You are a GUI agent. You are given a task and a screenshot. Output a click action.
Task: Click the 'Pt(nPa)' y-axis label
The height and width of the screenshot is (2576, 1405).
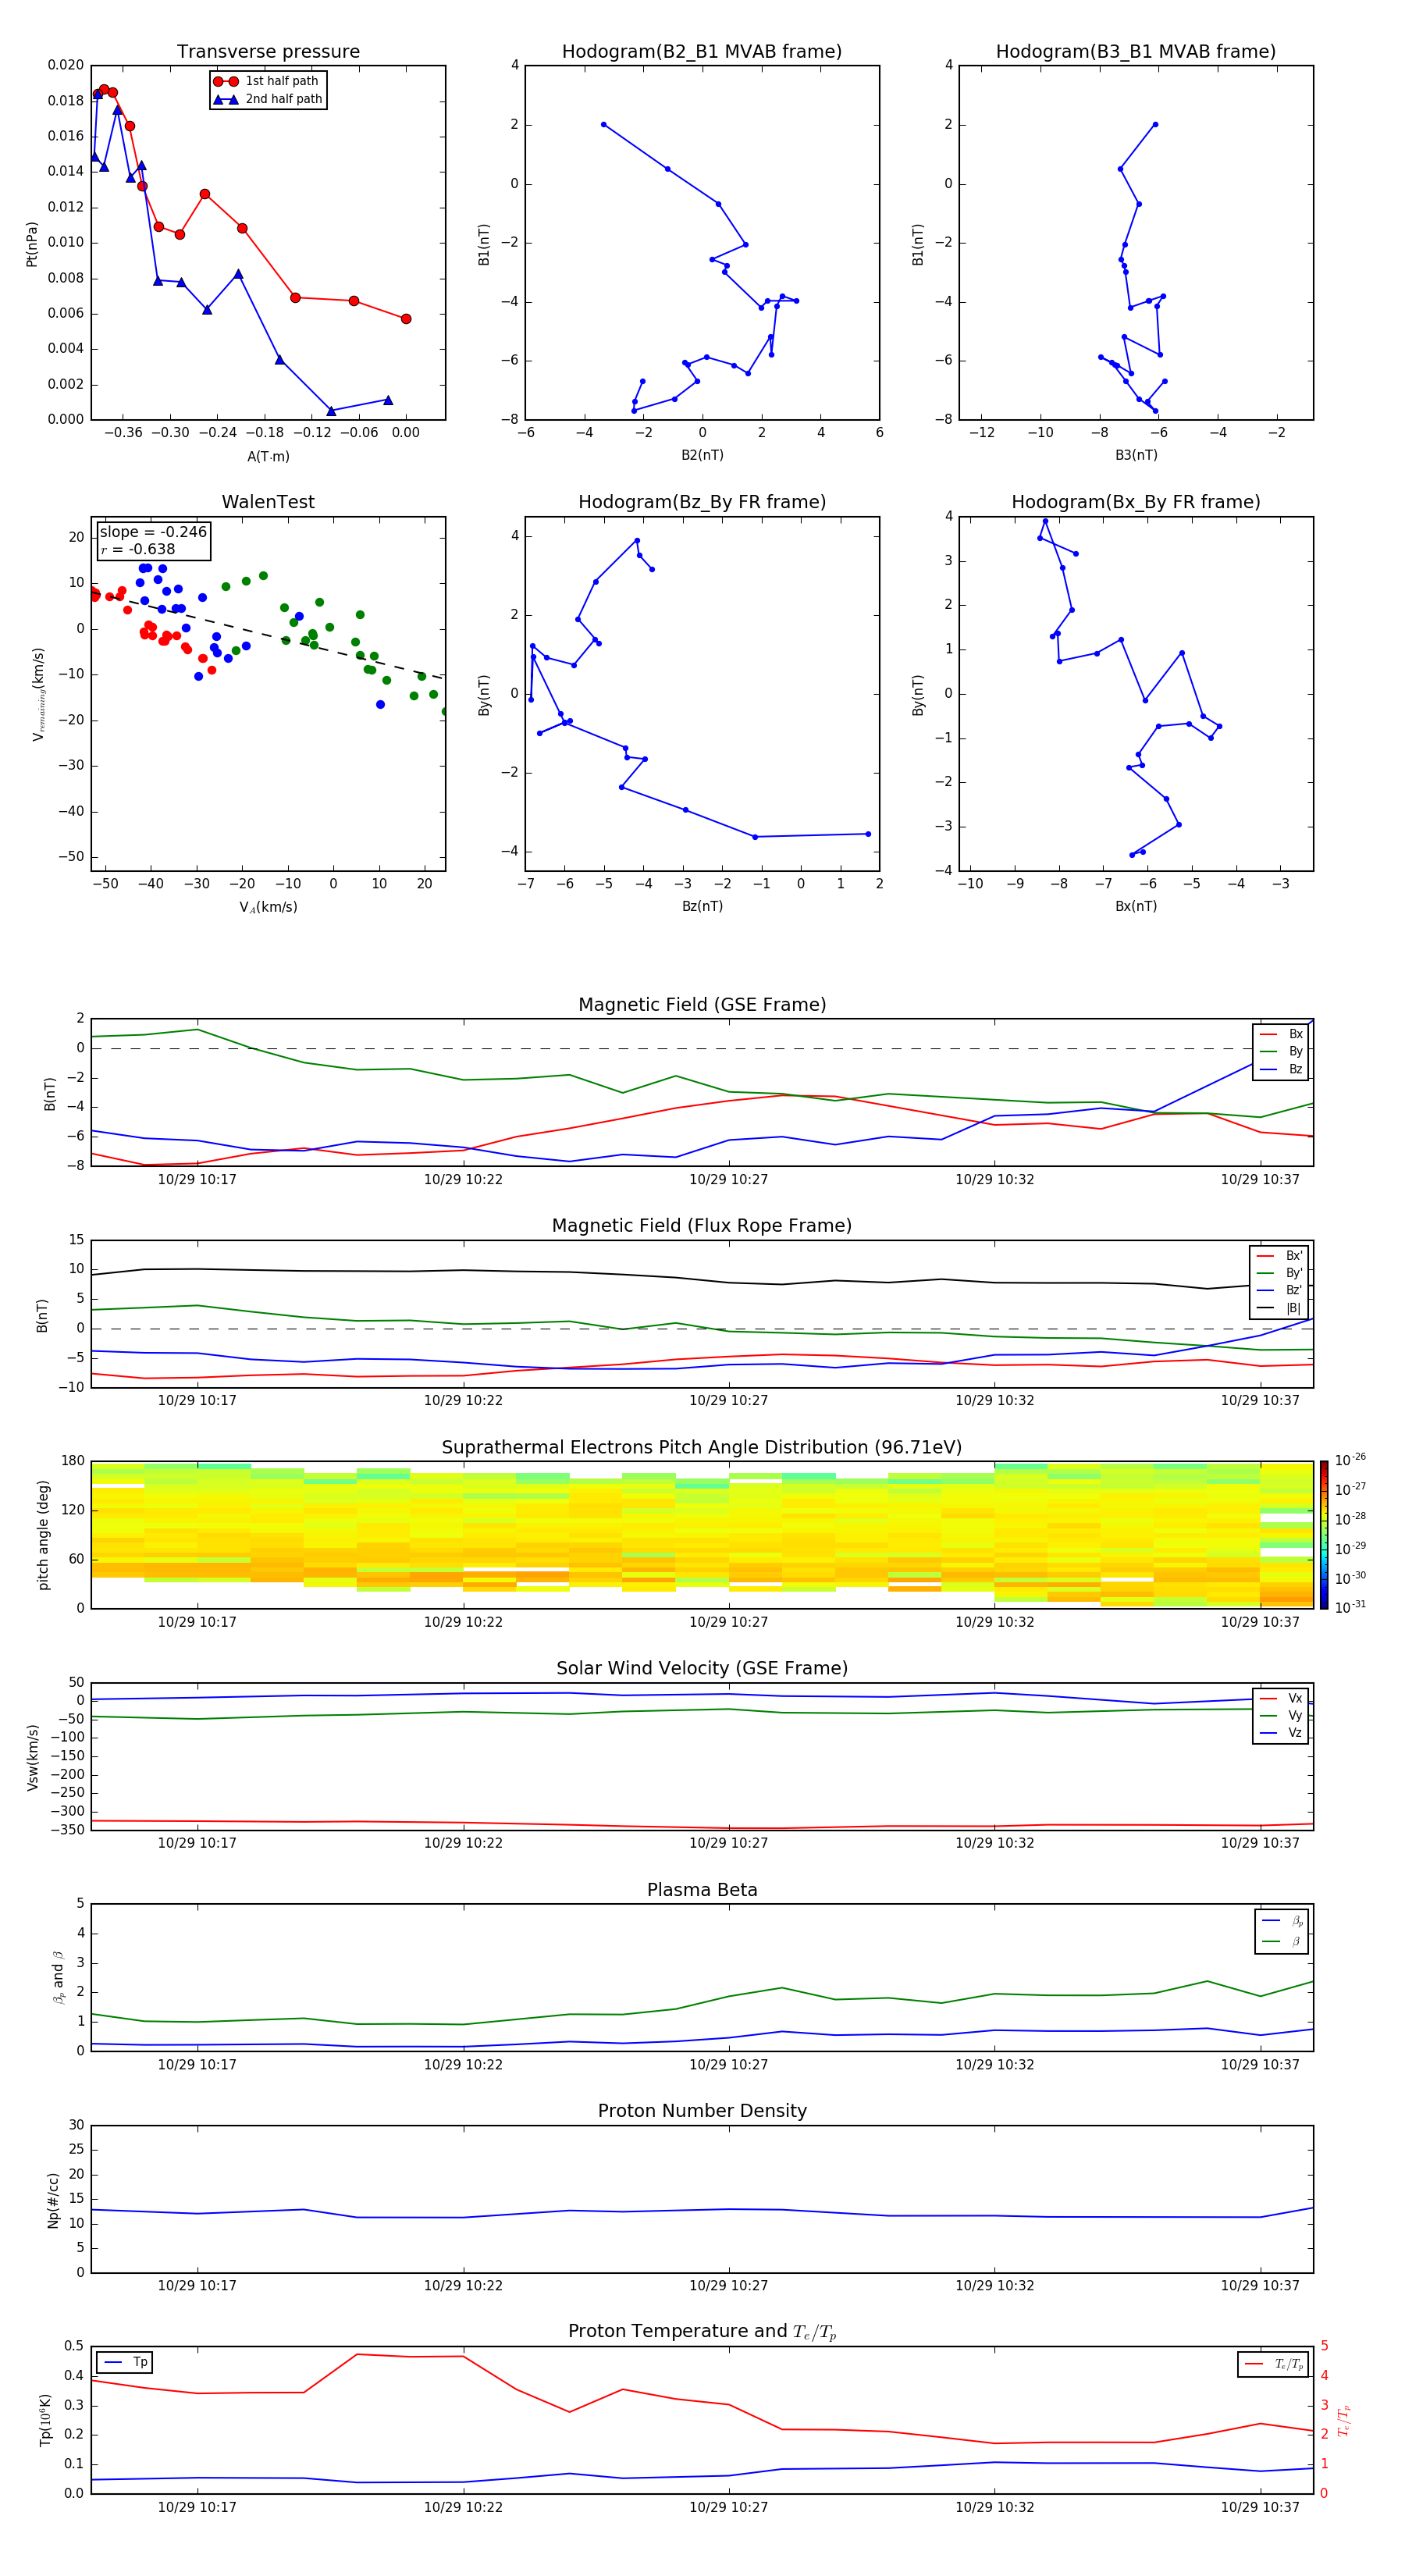click(x=32, y=243)
